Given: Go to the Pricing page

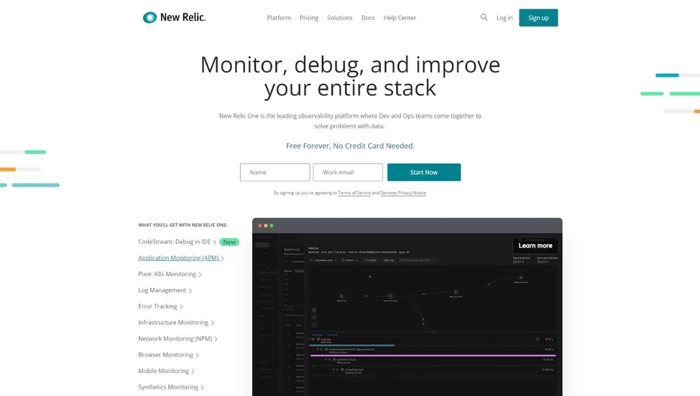Looking at the screenshot, I should (x=309, y=18).
